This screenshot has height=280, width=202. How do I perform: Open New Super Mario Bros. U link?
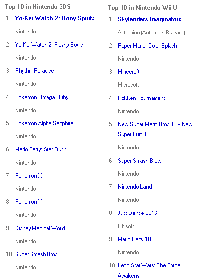click(155, 129)
